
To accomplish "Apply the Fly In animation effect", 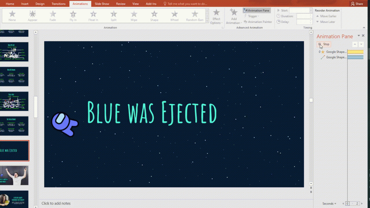I will point(73,16).
